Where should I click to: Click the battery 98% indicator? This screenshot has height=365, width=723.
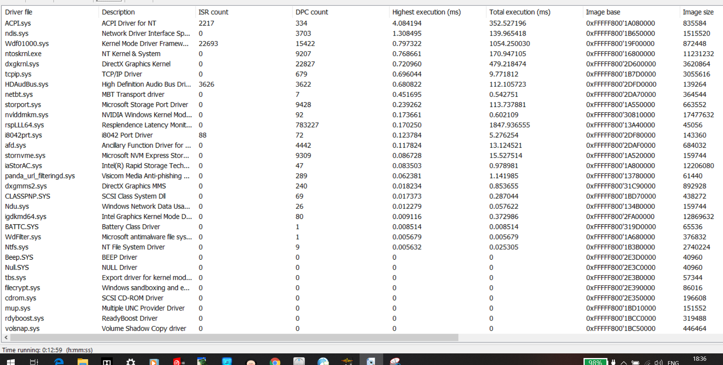(x=595, y=362)
